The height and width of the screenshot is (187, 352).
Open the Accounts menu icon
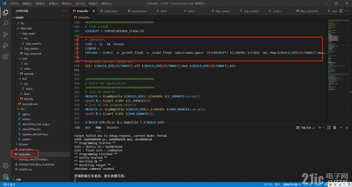(x=6, y=166)
